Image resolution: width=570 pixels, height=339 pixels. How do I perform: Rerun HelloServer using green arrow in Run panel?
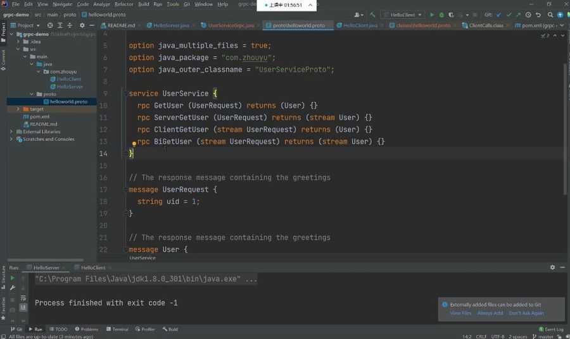point(13,278)
